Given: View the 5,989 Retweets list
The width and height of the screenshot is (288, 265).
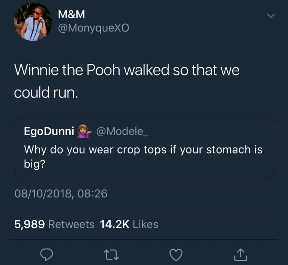Looking at the screenshot, I should 54,224.
